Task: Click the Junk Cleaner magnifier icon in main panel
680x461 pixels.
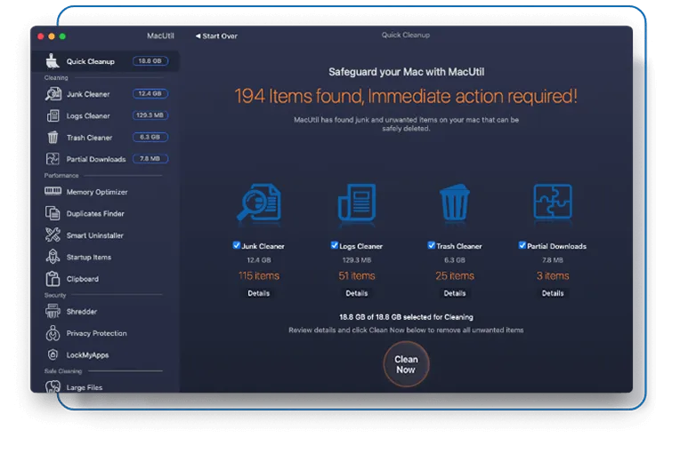Action: click(258, 203)
